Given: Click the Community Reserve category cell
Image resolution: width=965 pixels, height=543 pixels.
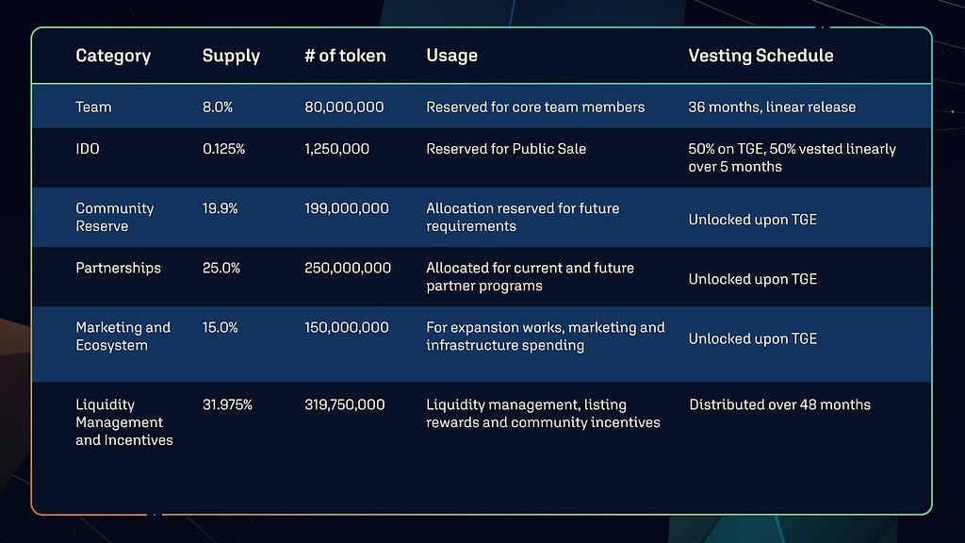Looking at the screenshot, I should (114, 218).
